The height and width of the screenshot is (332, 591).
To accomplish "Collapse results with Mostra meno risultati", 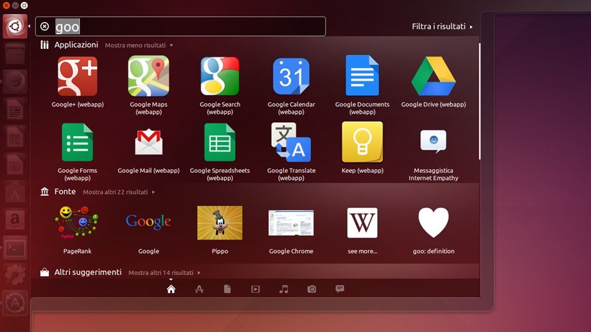I will [139, 46].
